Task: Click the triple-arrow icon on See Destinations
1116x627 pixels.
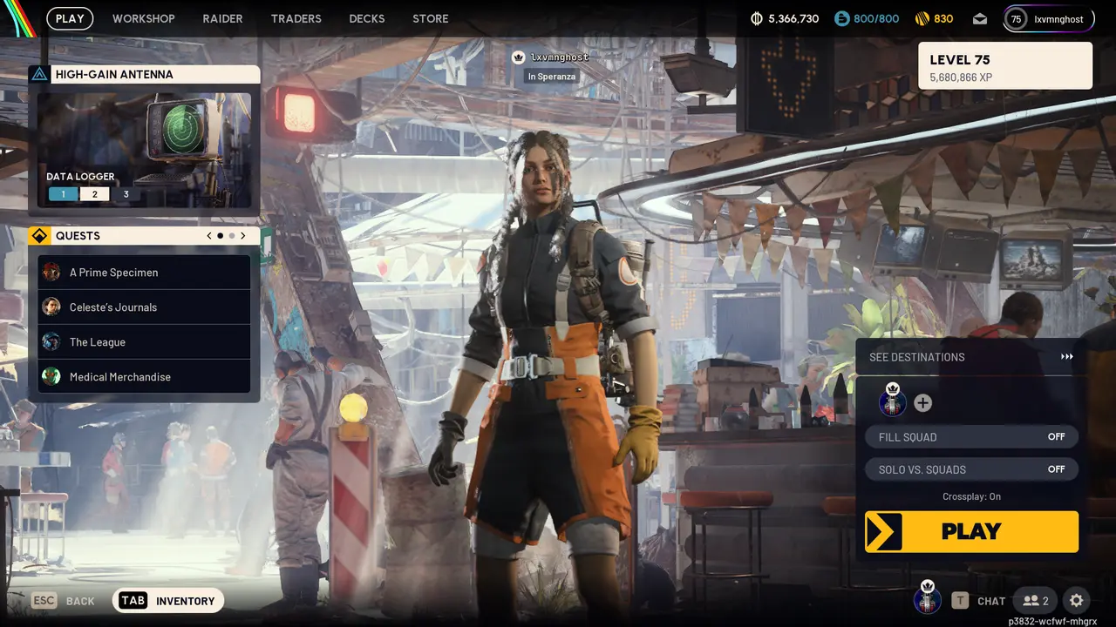Action: pos(1067,357)
